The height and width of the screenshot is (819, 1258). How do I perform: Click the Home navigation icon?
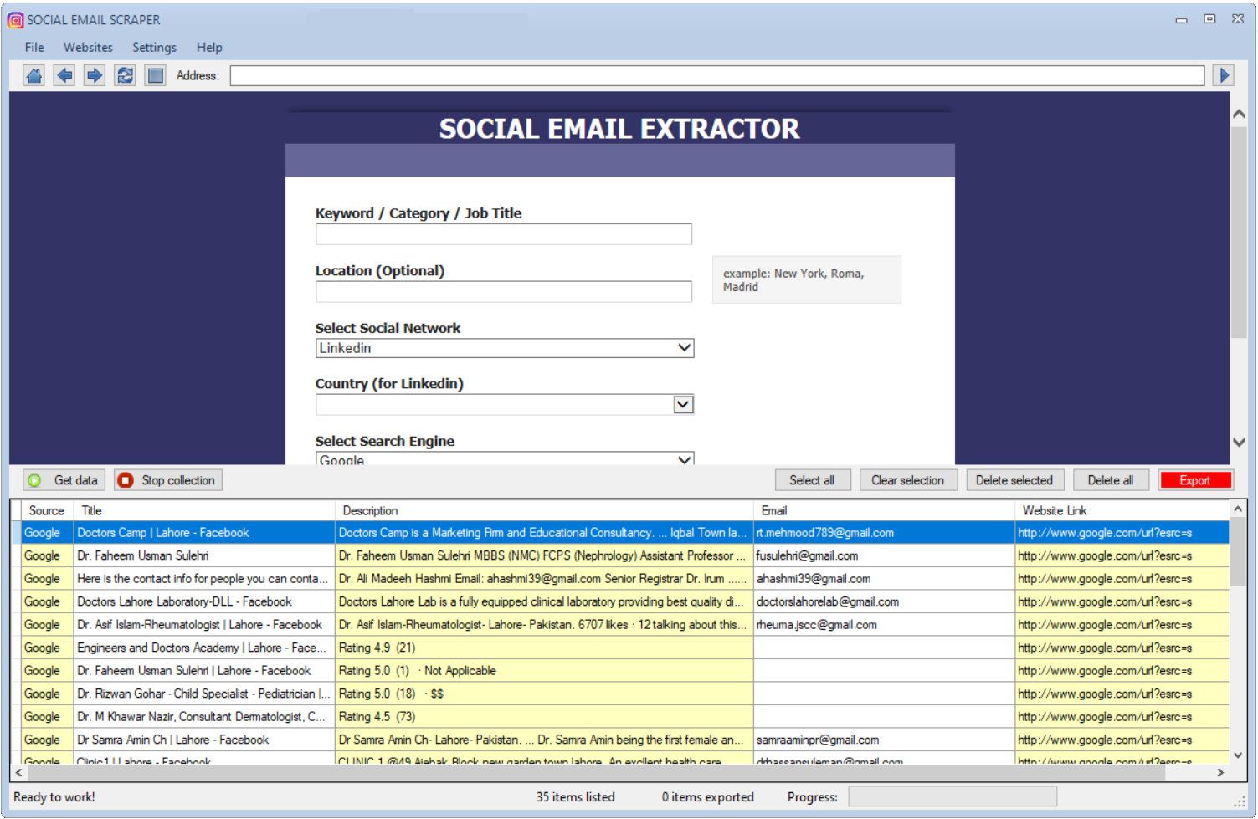33,75
